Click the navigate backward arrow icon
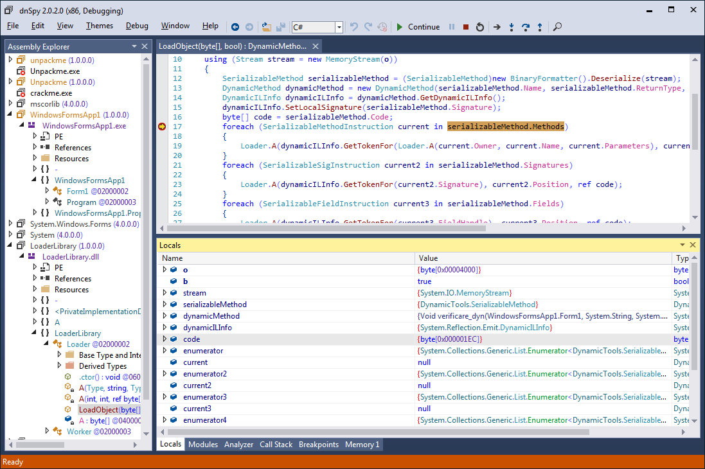 tap(235, 27)
